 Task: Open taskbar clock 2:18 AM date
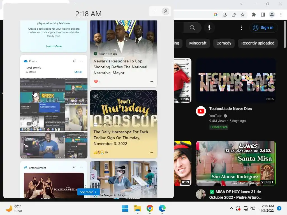coord(266,208)
